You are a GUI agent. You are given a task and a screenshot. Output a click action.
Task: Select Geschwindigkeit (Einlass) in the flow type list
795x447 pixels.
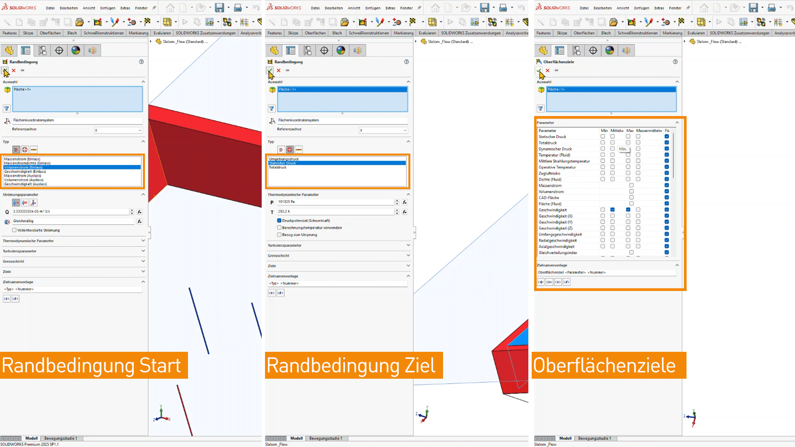[25, 171]
